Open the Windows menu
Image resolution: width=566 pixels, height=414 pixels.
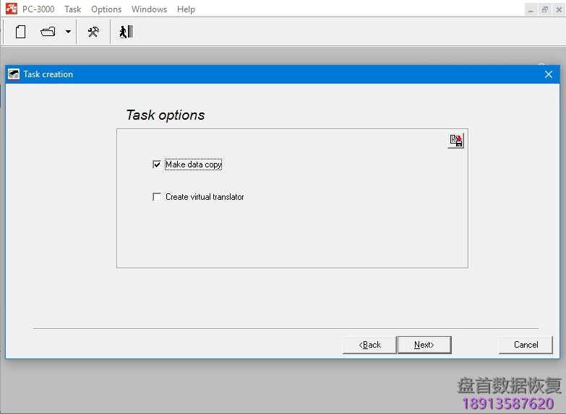(x=149, y=9)
